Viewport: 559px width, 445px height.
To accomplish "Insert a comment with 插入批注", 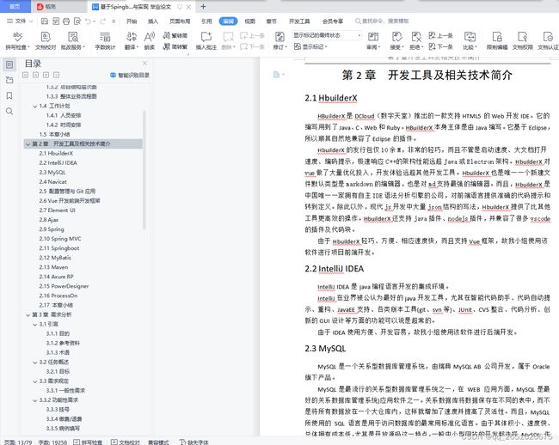I will [x=206, y=40].
